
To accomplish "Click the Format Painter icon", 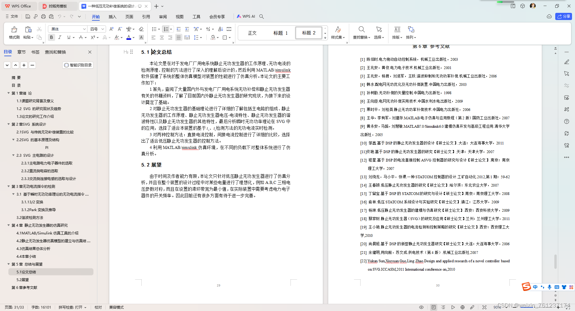I will click(14, 29).
